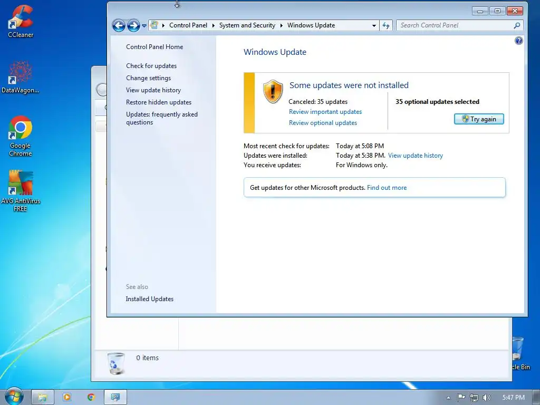The width and height of the screenshot is (540, 405).
Task: Open Control Panel Home
Action: coord(155,47)
